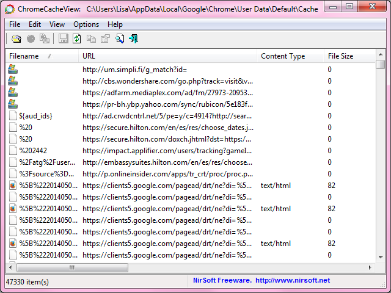Click the file icon of the cbs.wondershare.com row
The height and width of the screenshot is (293, 391).
[13, 81]
